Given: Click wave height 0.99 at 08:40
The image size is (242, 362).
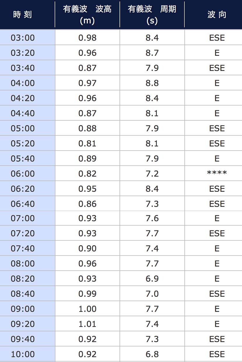Looking at the screenshot, I should click(x=87, y=294).
